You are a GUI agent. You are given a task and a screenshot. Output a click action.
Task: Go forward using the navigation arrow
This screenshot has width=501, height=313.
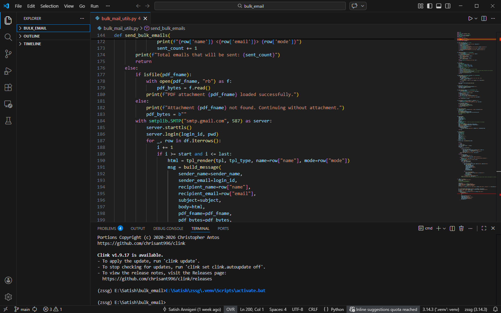[x=148, y=6]
